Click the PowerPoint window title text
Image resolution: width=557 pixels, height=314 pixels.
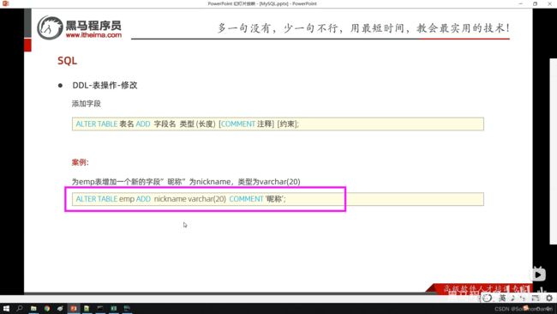(262, 3)
